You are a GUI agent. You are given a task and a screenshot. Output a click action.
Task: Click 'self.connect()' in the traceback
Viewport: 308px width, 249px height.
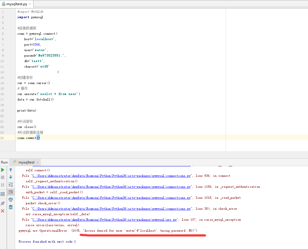[38, 170]
